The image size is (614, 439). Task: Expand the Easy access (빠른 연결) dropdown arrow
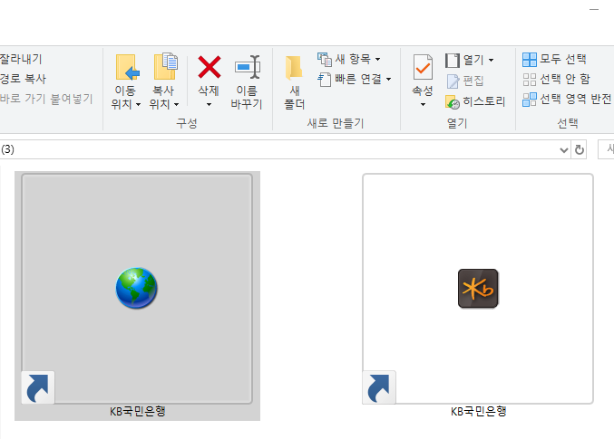(388, 80)
